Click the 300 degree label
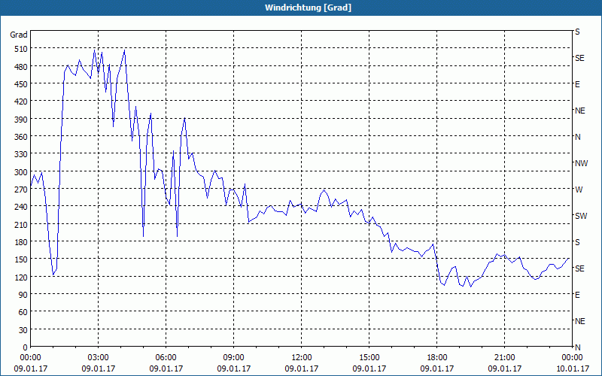The image size is (602, 376). pos(21,172)
